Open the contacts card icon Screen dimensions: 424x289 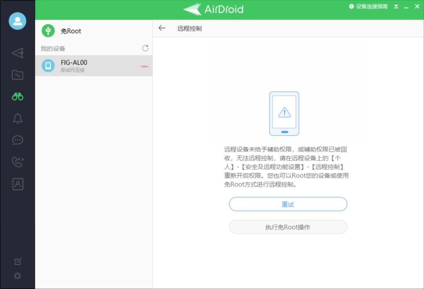pyautogui.click(x=17, y=184)
